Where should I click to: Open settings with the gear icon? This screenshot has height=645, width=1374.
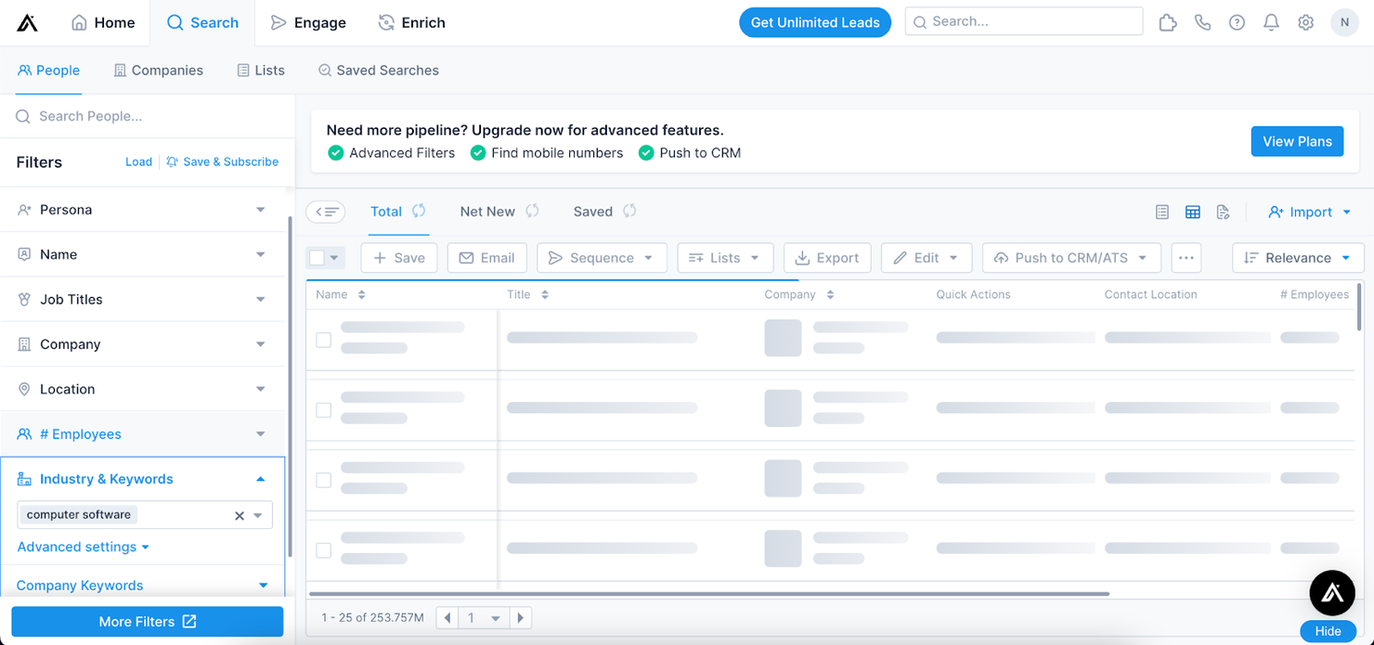coord(1305,21)
